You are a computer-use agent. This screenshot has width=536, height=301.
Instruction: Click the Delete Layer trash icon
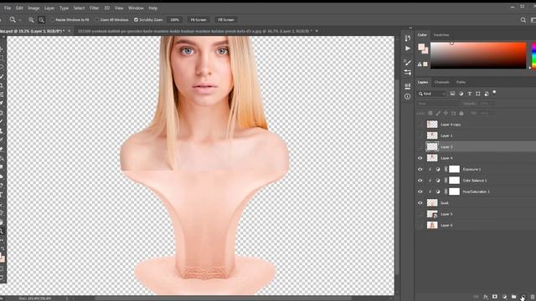pos(533,297)
